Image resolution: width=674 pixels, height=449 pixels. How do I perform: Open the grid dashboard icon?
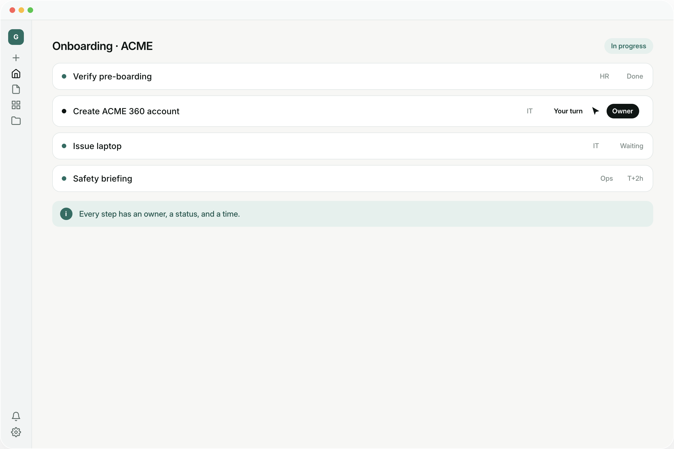pos(16,105)
